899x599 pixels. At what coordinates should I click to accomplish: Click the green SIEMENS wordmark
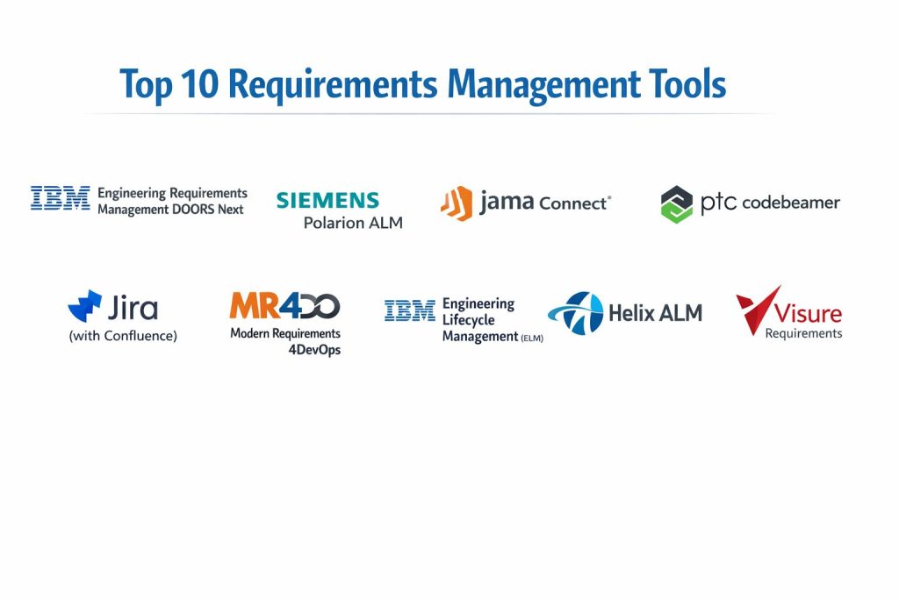327,200
